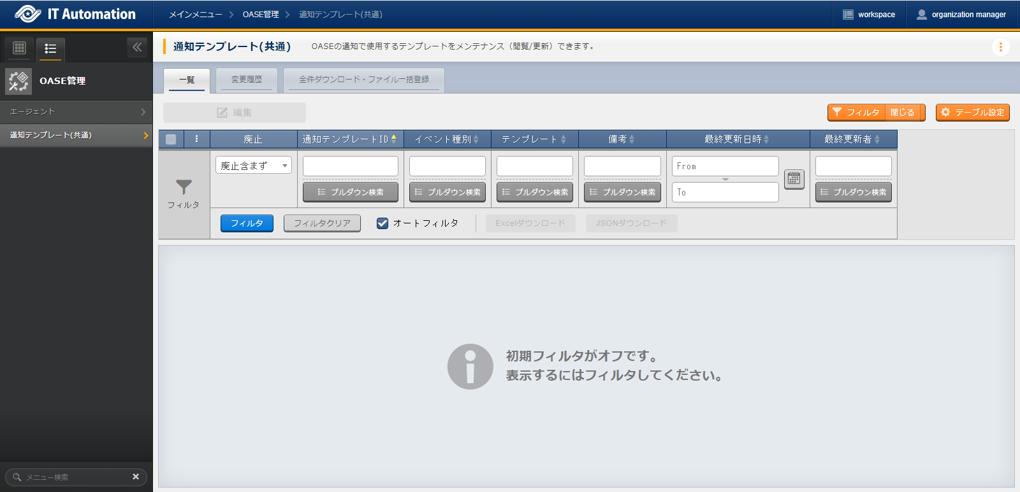Toggle the select-all checkbox in table header
The height and width of the screenshot is (492, 1020).
[171, 139]
